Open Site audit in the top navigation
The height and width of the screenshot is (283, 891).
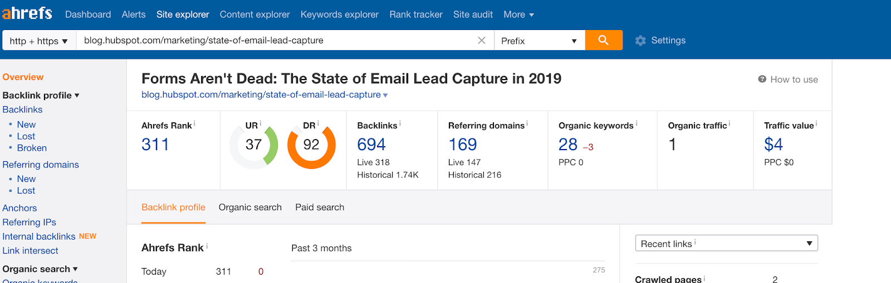point(473,14)
